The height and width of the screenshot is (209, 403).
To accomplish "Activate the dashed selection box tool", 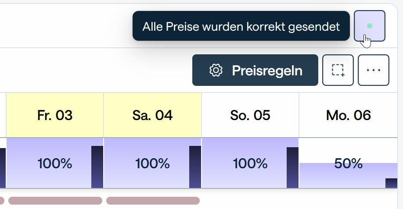I will (x=338, y=70).
